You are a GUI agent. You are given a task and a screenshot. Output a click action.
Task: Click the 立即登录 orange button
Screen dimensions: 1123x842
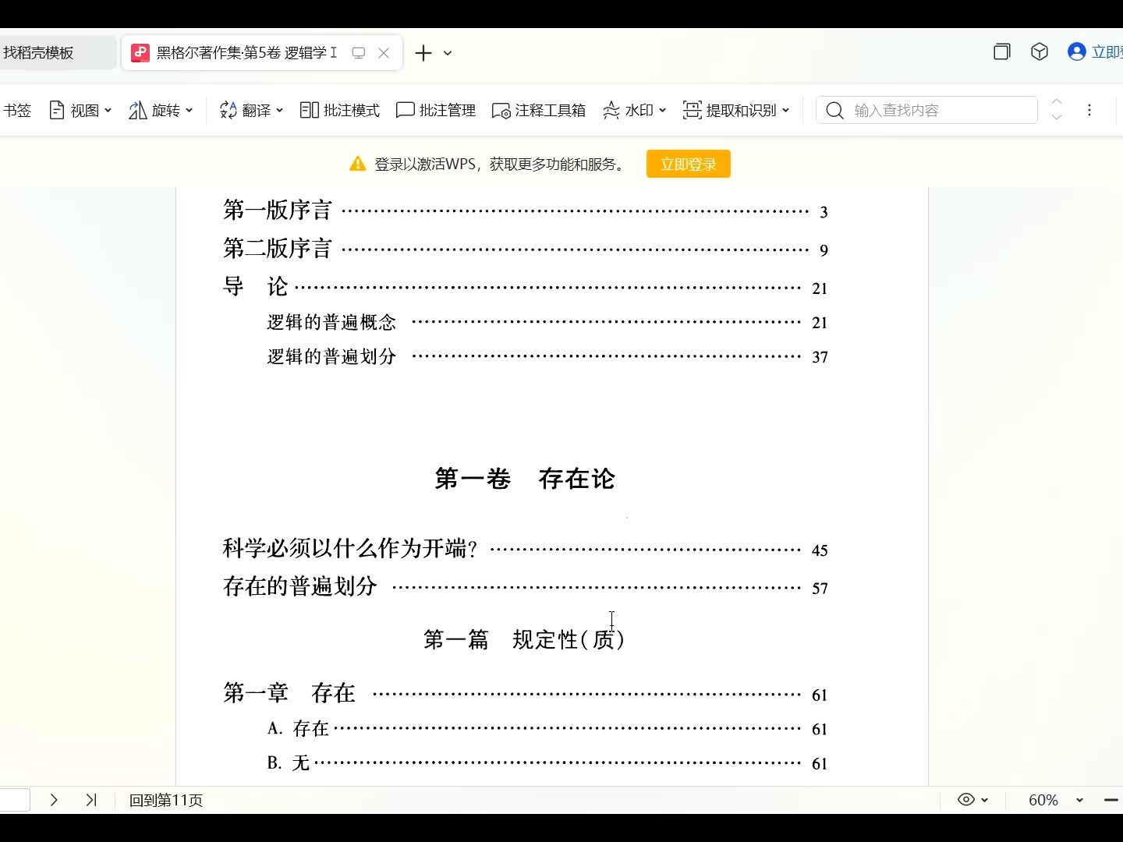(x=689, y=165)
